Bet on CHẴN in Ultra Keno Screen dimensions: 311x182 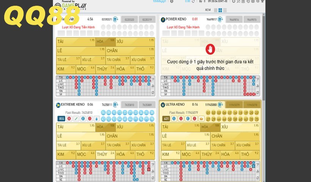(x=235, y=136)
